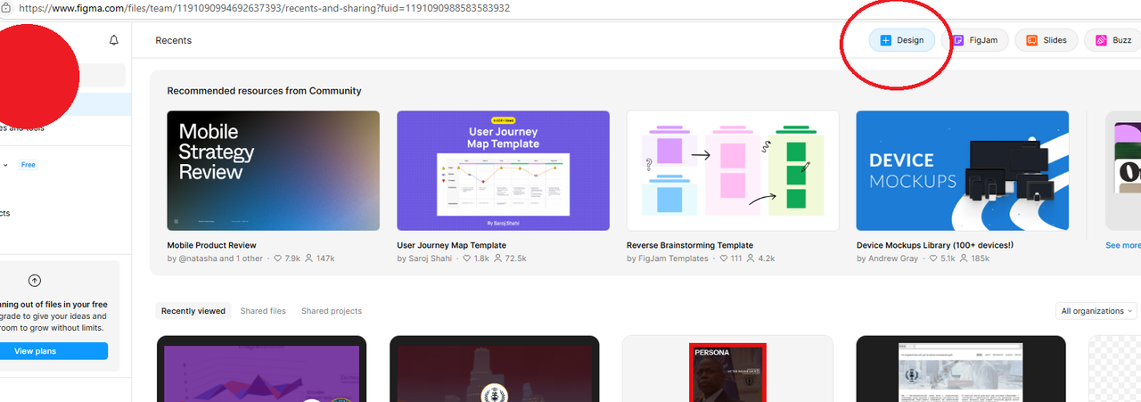
Task: Click Reverse Brainstorming Template title
Action: pos(690,245)
